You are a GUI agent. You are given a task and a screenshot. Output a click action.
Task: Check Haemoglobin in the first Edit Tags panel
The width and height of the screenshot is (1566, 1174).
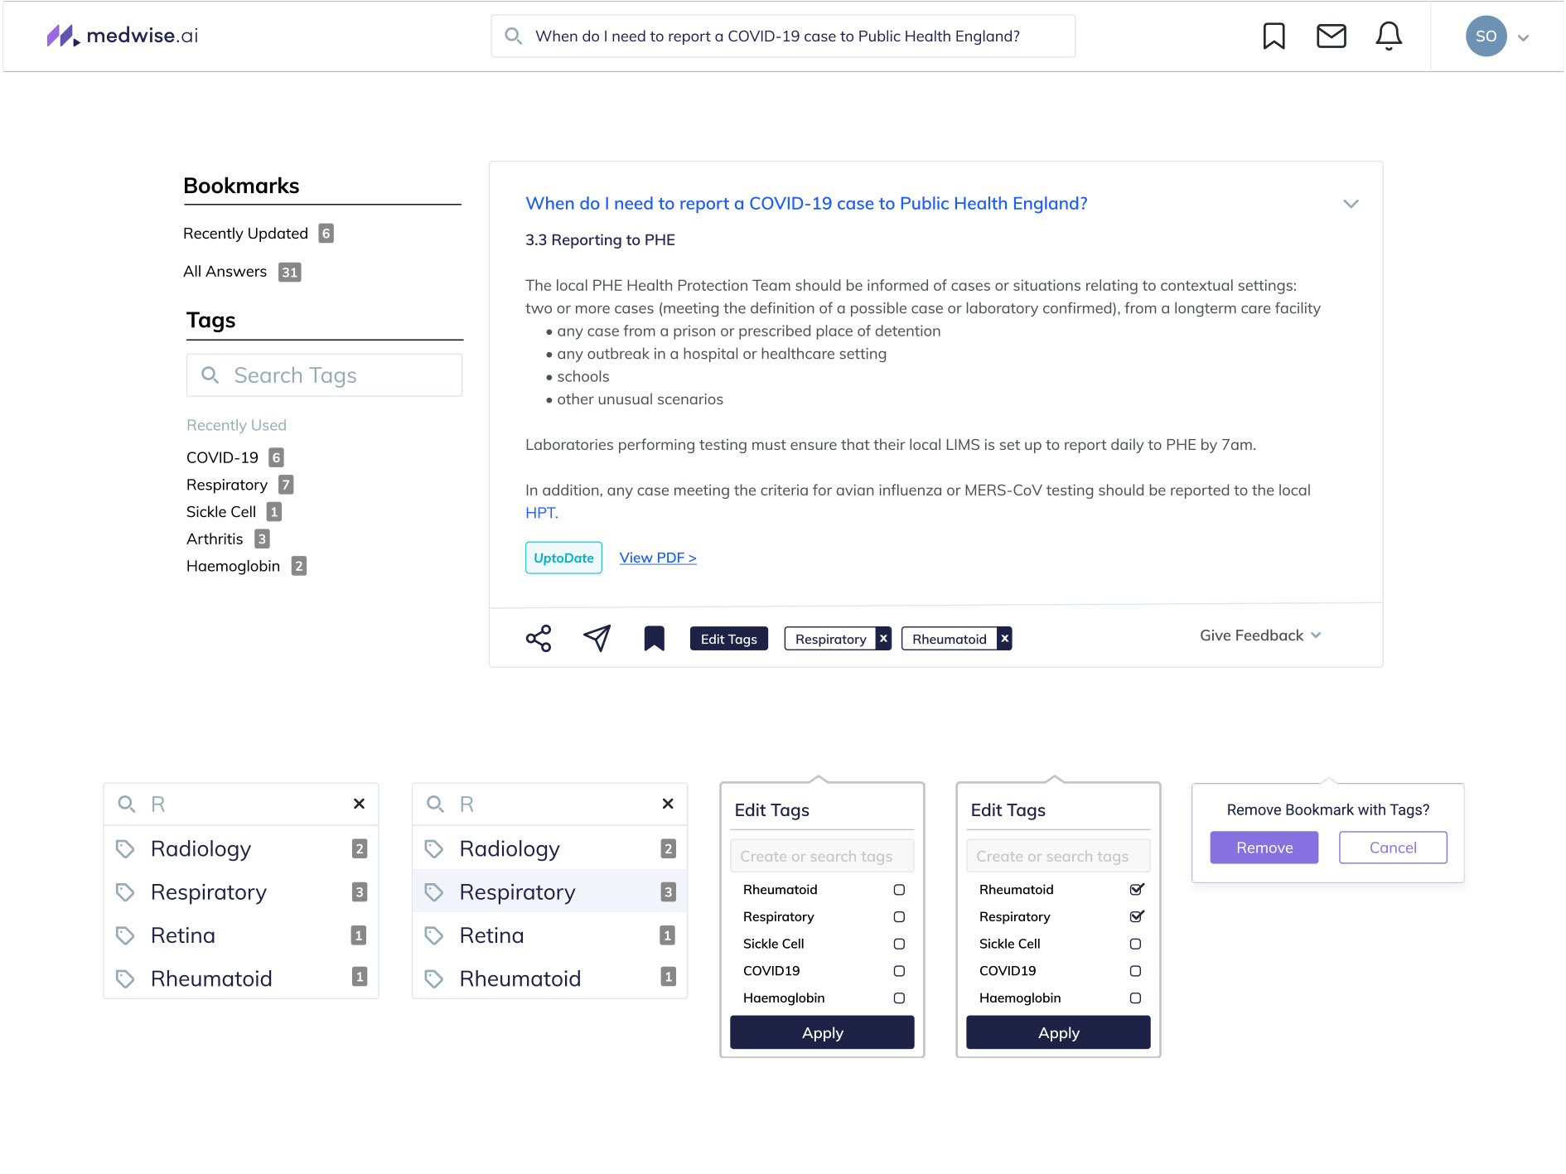899,998
